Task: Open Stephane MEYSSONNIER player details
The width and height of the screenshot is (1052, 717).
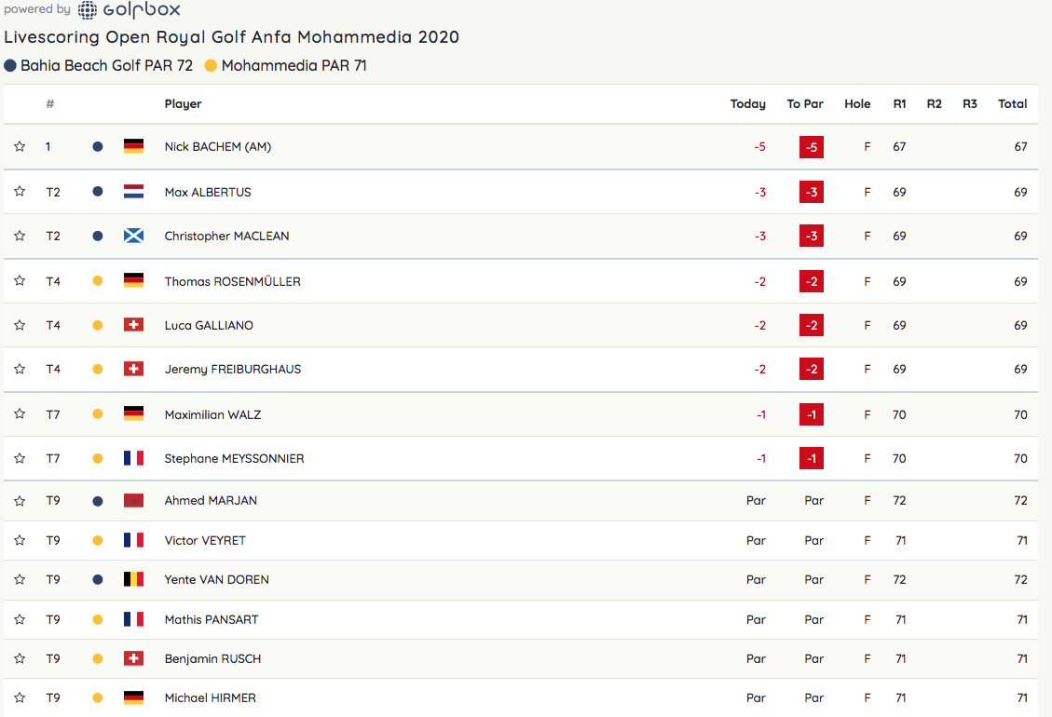Action: click(x=234, y=459)
